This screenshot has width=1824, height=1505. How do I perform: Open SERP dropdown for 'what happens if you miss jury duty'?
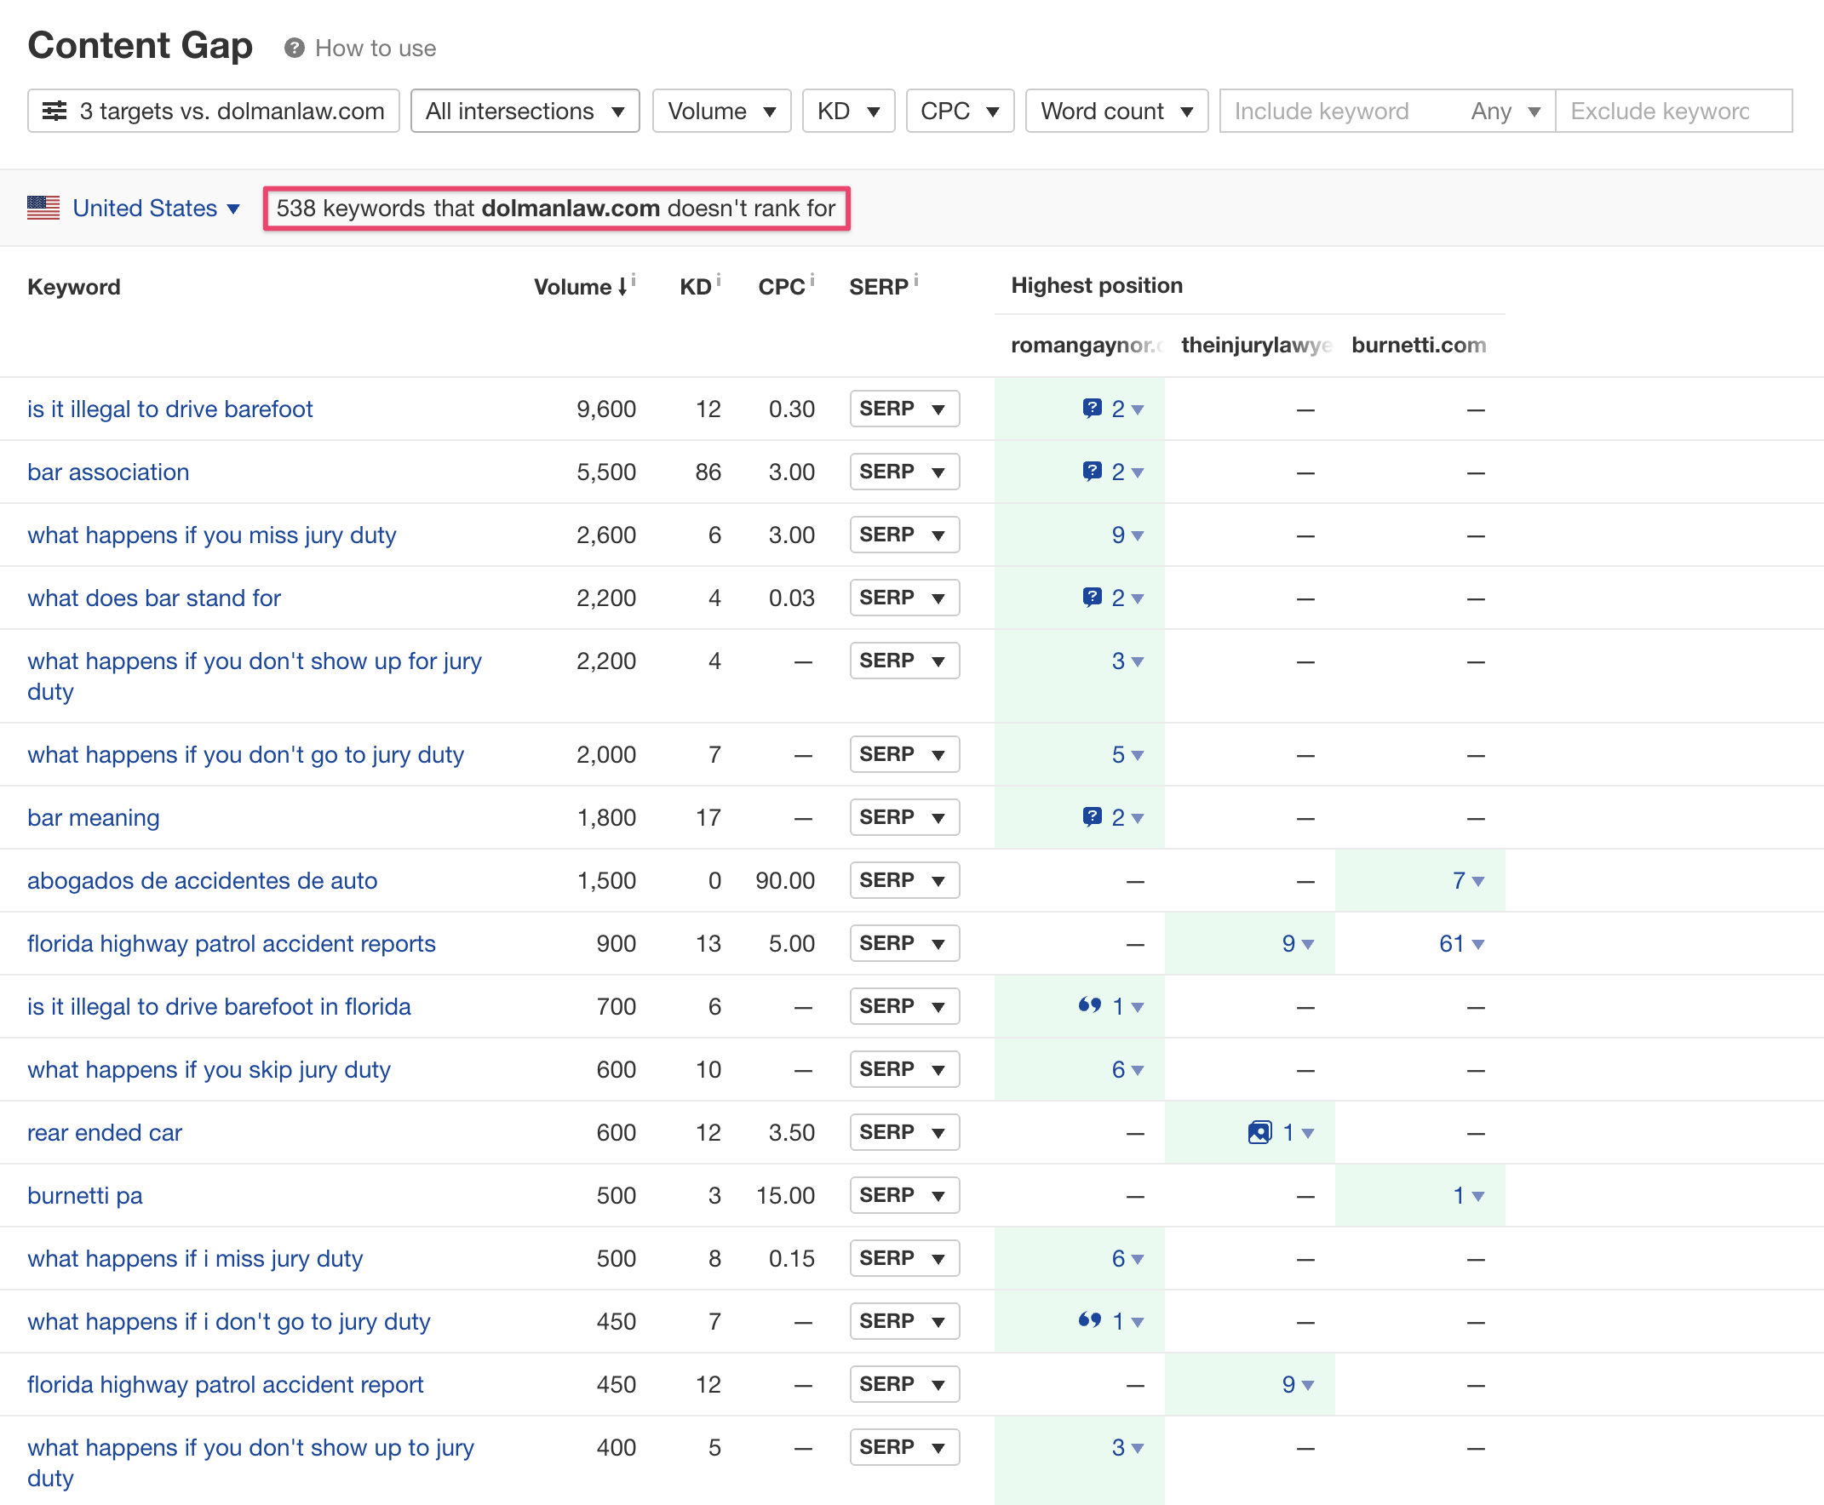[904, 535]
